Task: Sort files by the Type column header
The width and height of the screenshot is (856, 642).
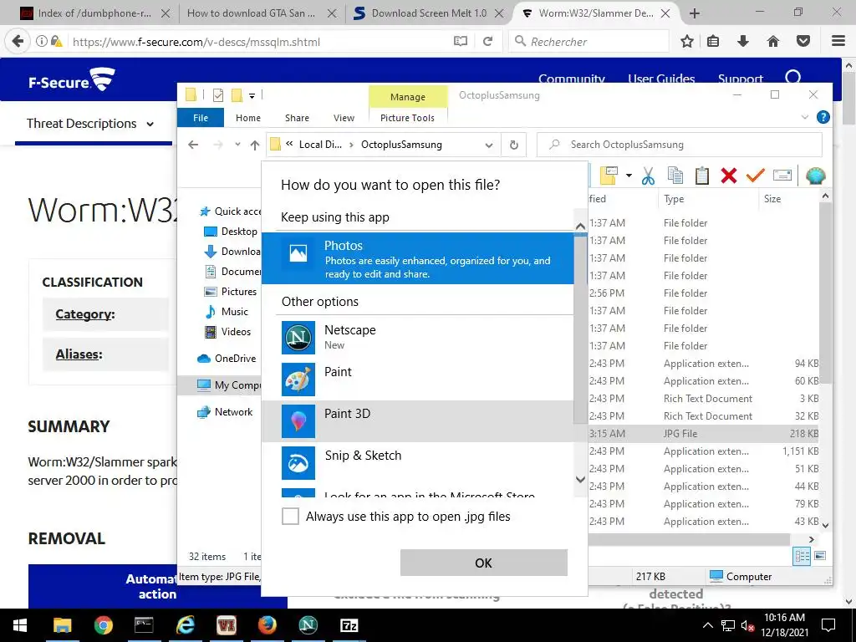Action: click(x=675, y=199)
